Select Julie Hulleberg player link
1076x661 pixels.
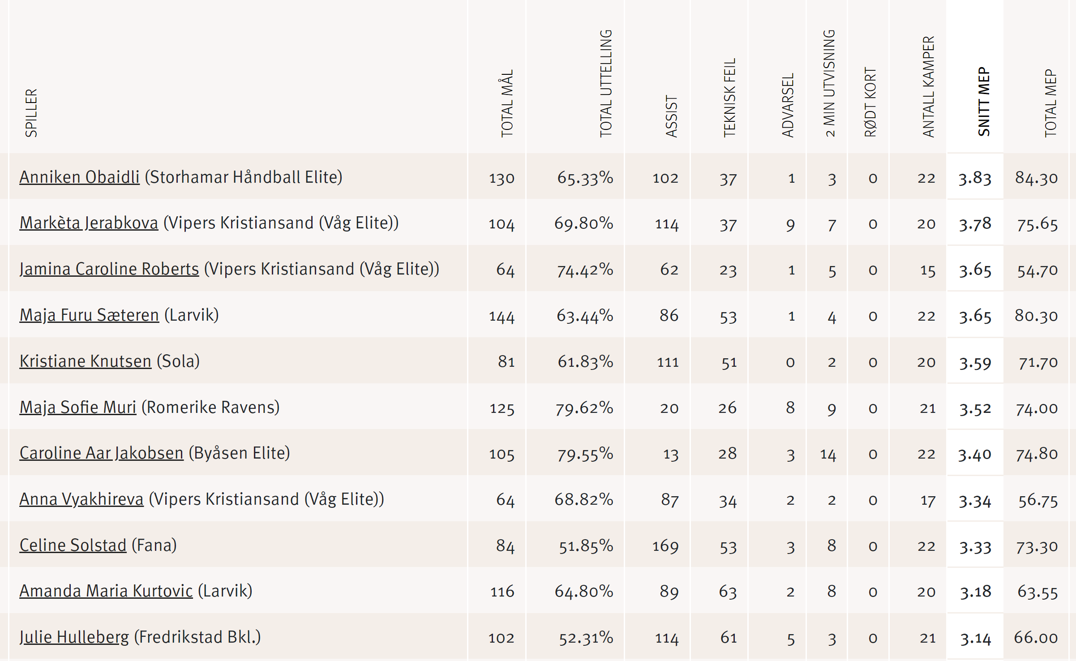74,637
